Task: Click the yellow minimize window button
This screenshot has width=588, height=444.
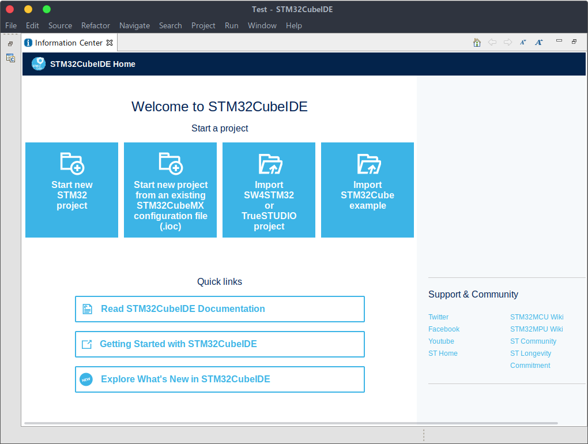Action: [x=28, y=9]
